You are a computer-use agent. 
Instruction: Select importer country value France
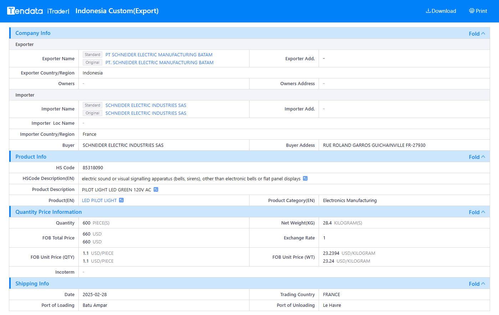click(89, 134)
